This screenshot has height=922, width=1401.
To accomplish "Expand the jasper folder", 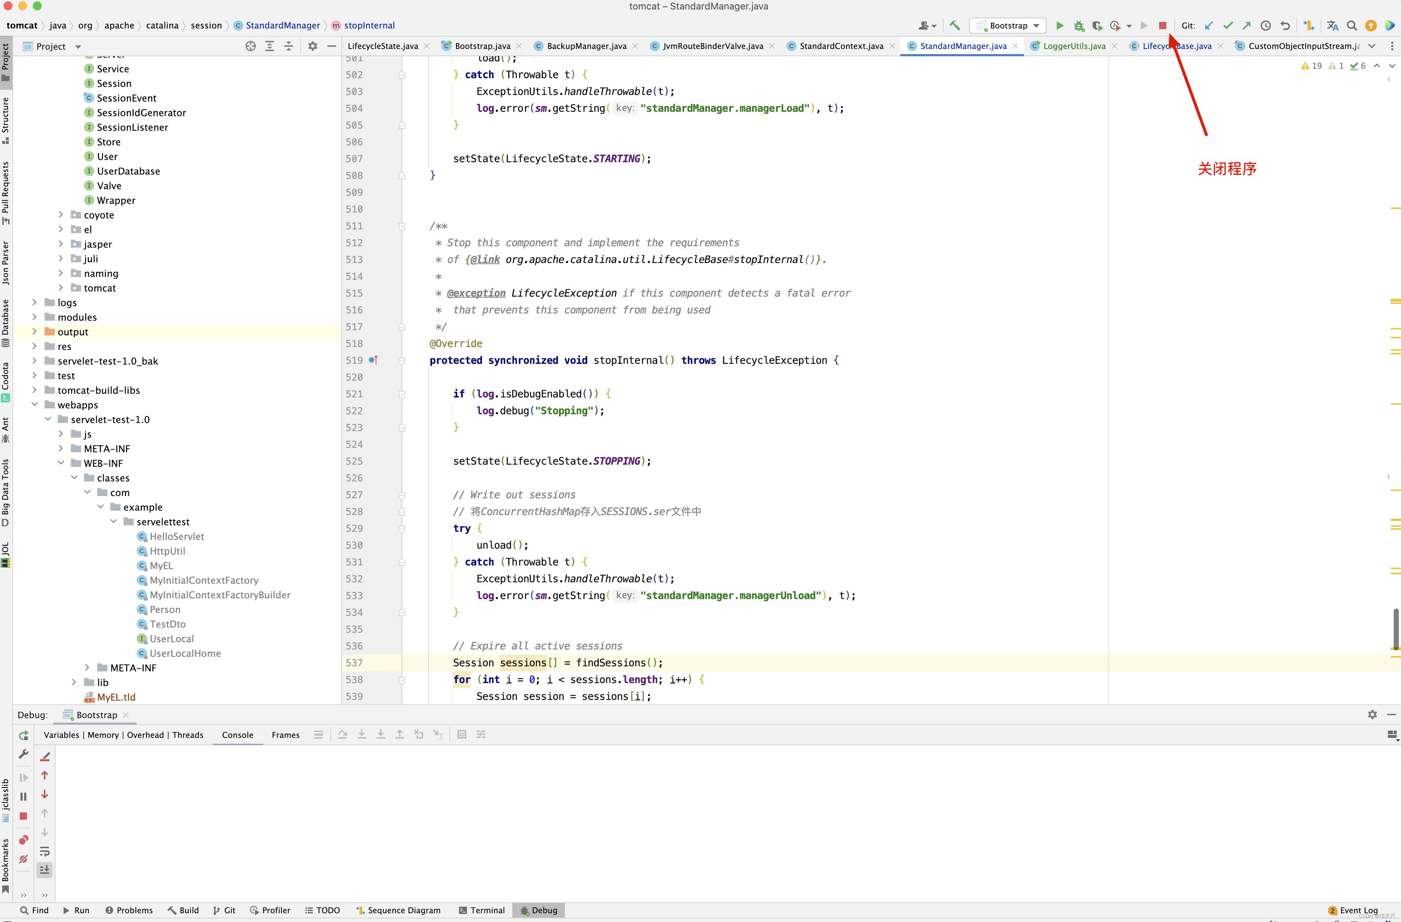I will tap(61, 244).
